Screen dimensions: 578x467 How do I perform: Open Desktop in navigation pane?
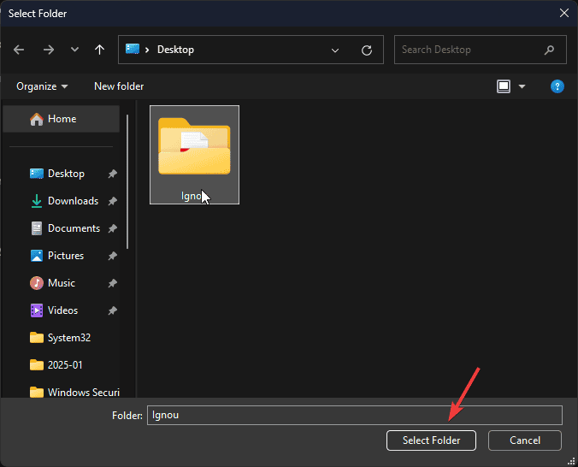(x=66, y=174)
